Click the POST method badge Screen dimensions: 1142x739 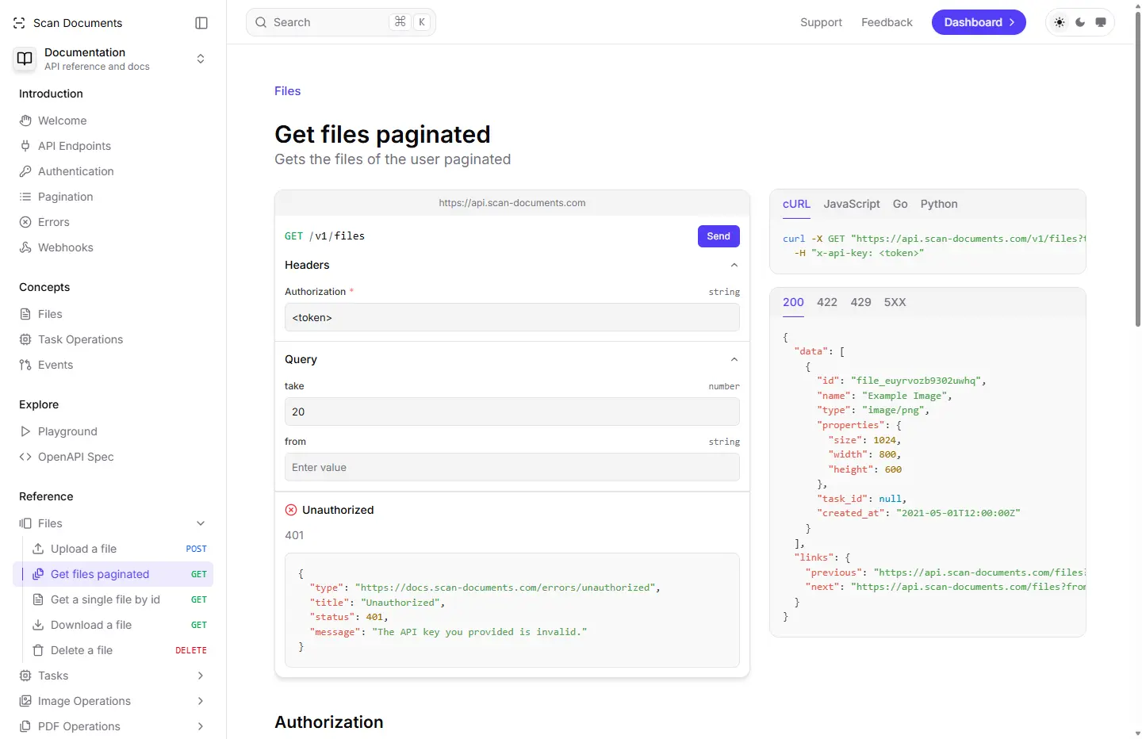197,549
